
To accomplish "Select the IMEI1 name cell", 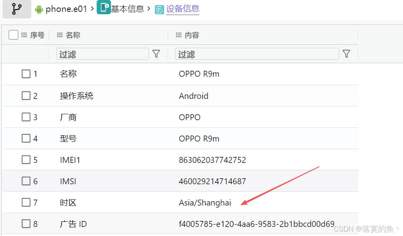I will pos(70,160).
